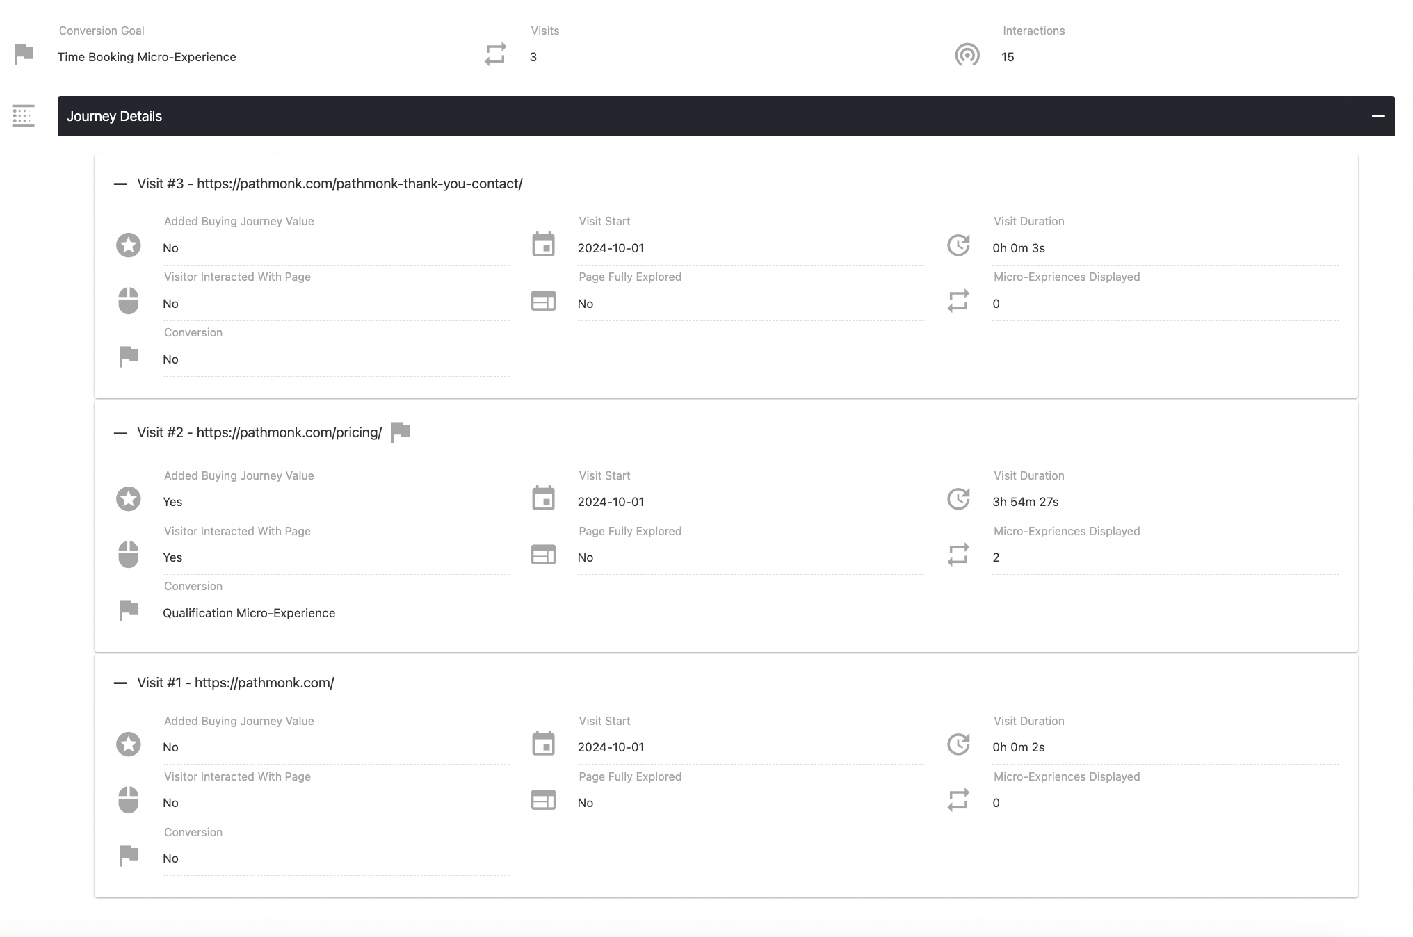Click the target icon next to Interactions

[x=968, y=53]
